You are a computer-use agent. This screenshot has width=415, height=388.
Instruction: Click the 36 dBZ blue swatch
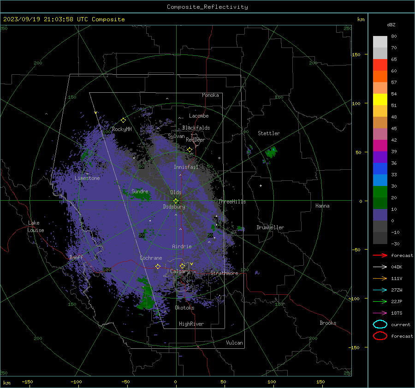coord(380,168)
